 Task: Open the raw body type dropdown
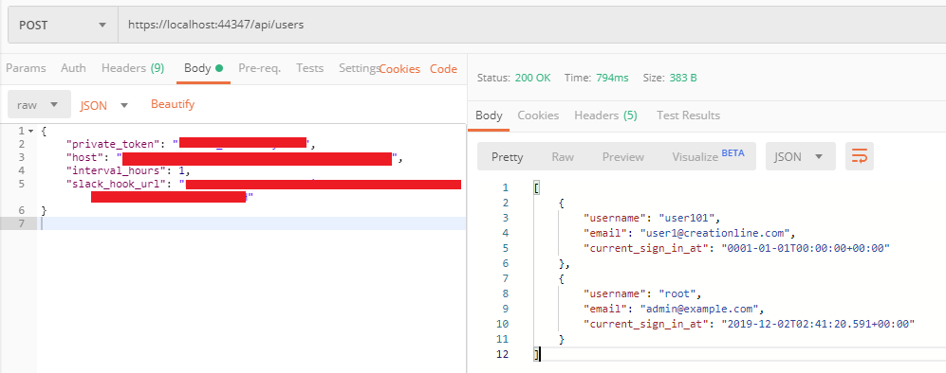point(38,105)
